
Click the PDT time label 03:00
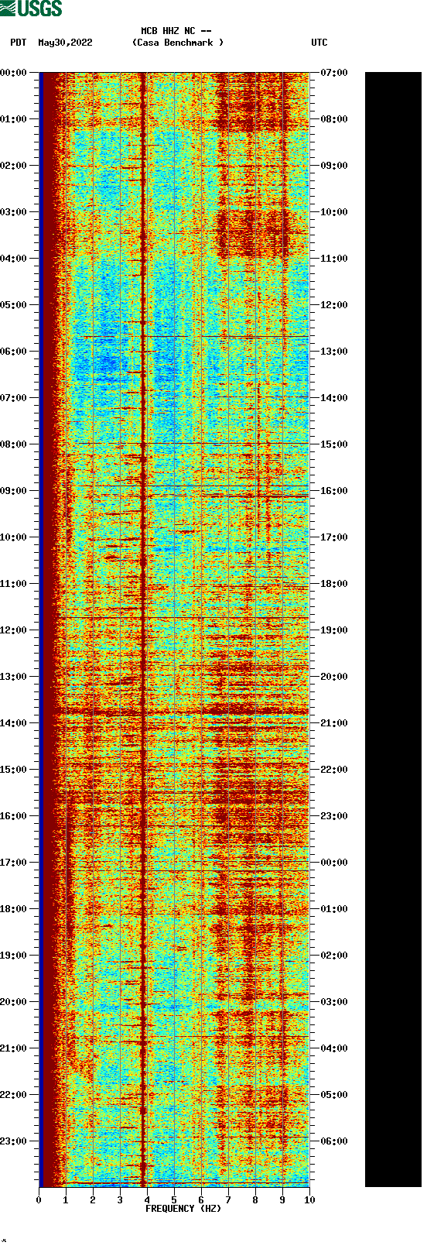click(14, 212)
